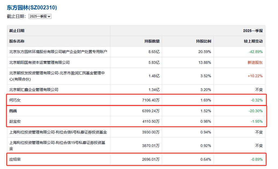Select shareholder 何巧女

pos(15,100)
